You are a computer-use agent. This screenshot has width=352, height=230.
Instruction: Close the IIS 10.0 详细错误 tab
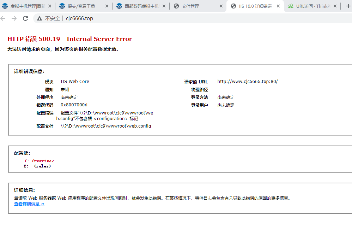pyautogui.click(x=278, y=6)
